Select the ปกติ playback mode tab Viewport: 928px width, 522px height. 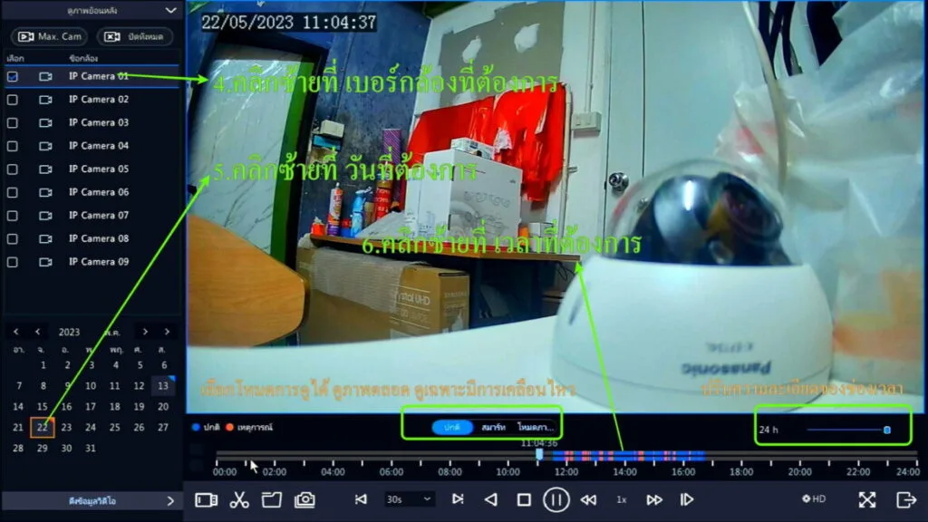(452, 427)
